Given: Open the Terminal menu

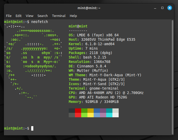Looking at the screenshot, I should click(x=59, y=16).
